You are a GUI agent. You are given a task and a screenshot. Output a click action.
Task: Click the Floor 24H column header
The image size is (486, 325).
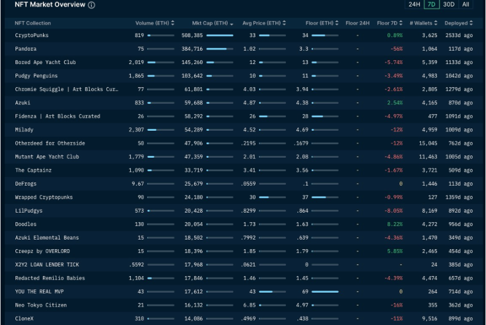coord(357,23)
